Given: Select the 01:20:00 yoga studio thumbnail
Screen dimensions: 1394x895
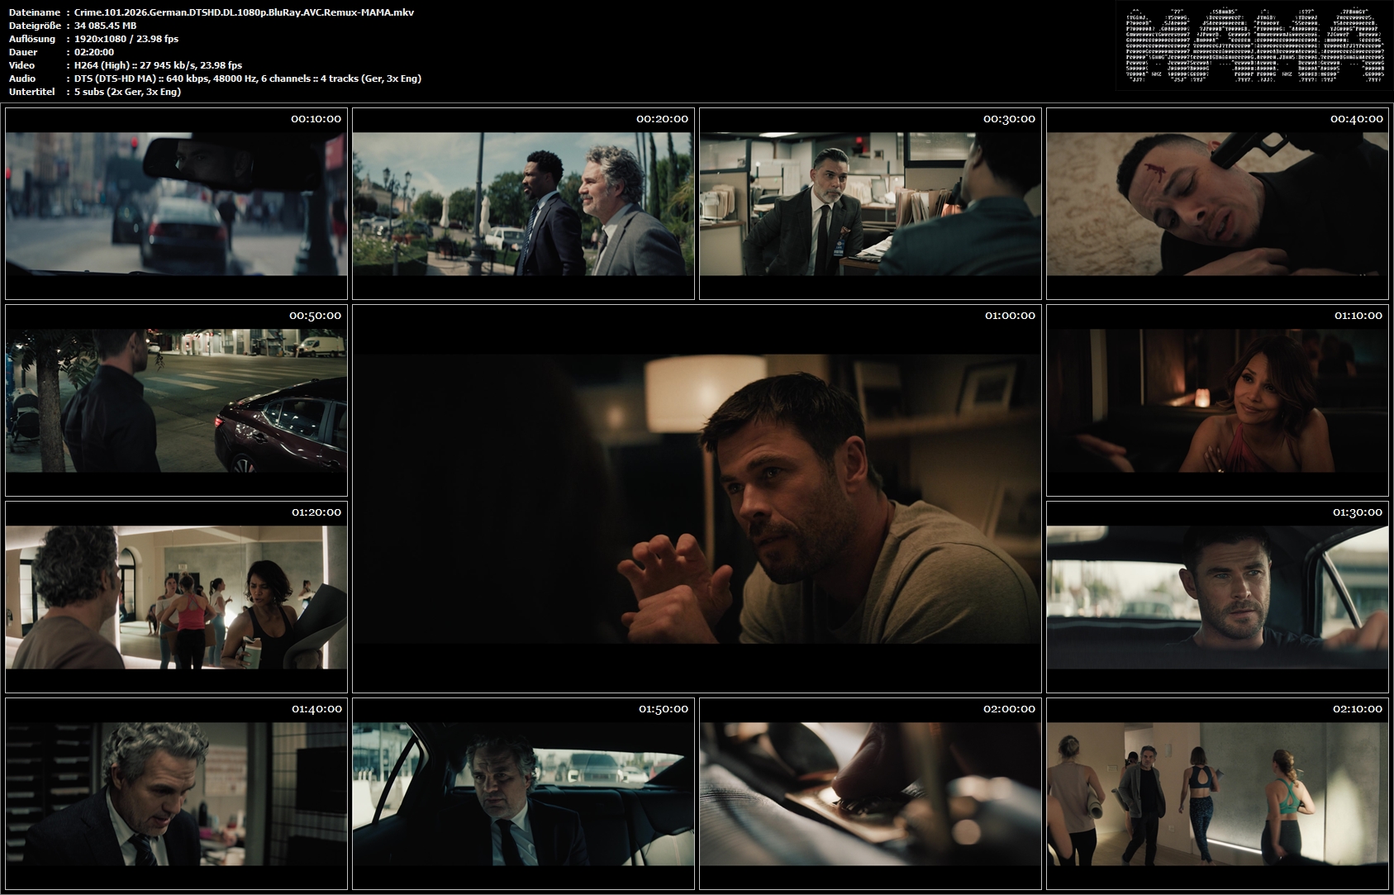Looking at the screenshot, I should (176, 597).
